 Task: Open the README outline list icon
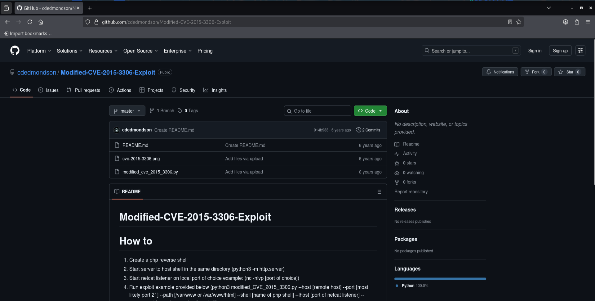[379, 192]
